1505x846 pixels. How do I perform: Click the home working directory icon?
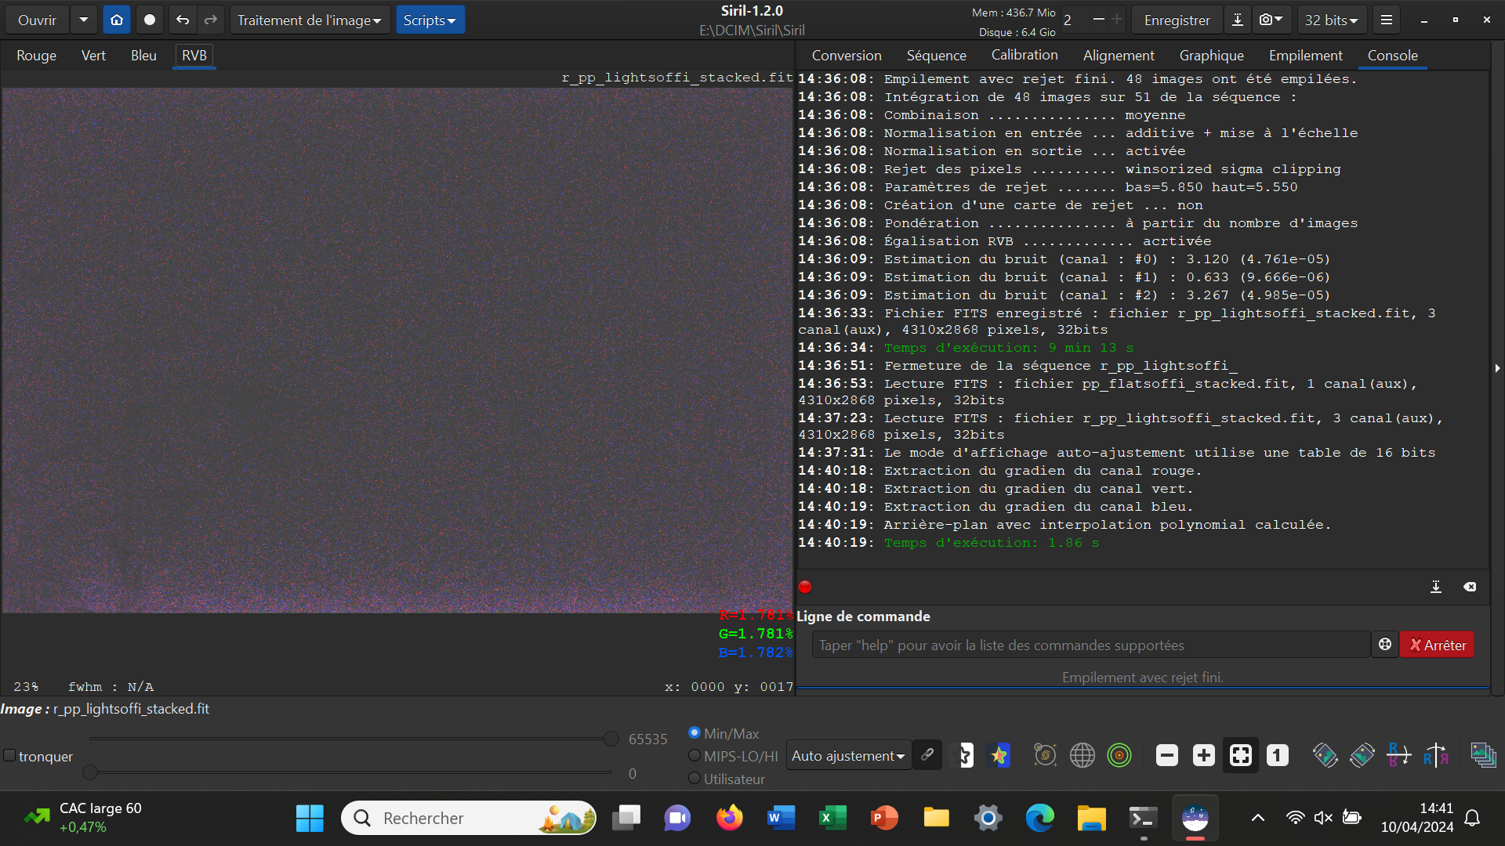117,20
